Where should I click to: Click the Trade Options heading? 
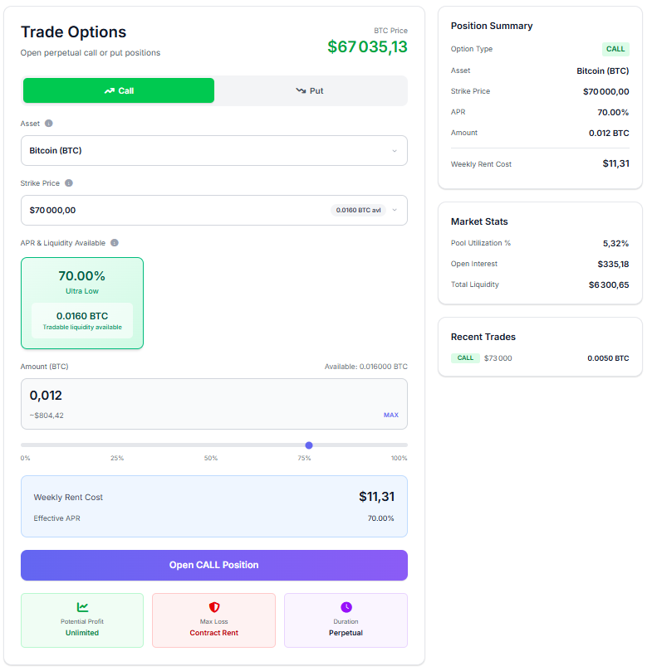[73, 32]
